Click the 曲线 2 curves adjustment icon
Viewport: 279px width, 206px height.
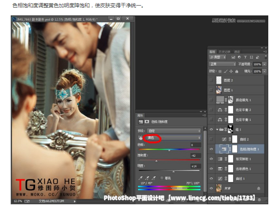[224, 139]
